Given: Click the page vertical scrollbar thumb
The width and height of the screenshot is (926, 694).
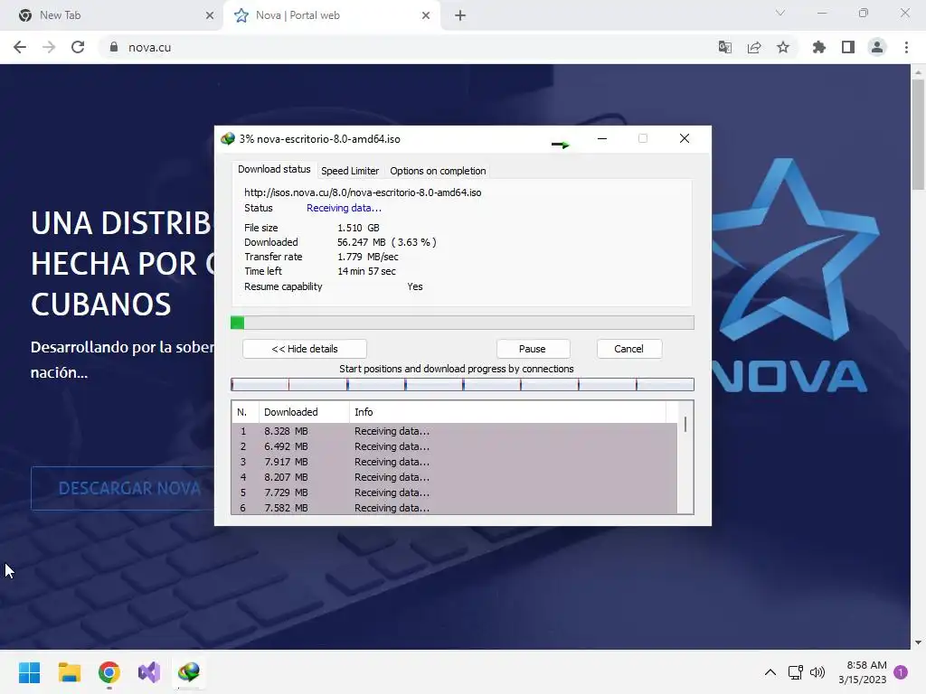Looking at the screenshot, I should [x=918, y=135].
